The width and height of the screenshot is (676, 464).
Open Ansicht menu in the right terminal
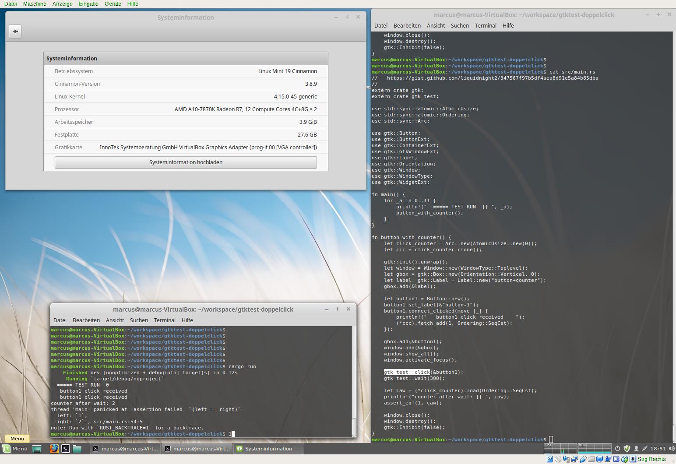coord(436,26)
